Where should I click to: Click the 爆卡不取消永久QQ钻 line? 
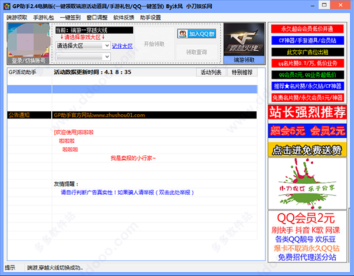click(307, 248)
